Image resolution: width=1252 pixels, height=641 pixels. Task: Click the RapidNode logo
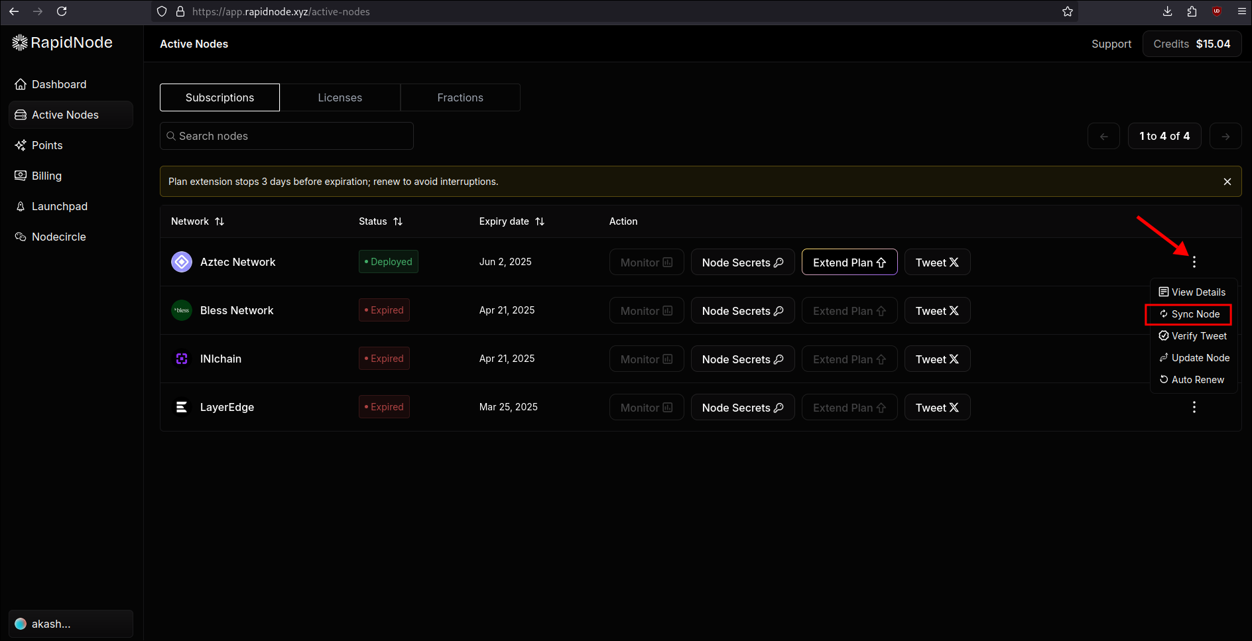[x=62, y=42]
